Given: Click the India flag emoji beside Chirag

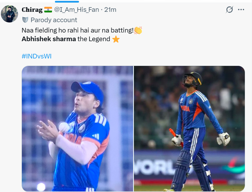Looking at the screenshot, I should tap(48, 10).
